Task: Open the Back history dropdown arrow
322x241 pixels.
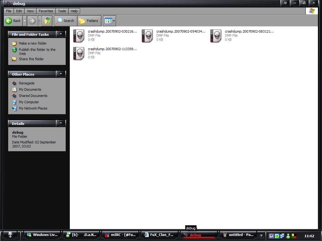Action: coord(25,21)
